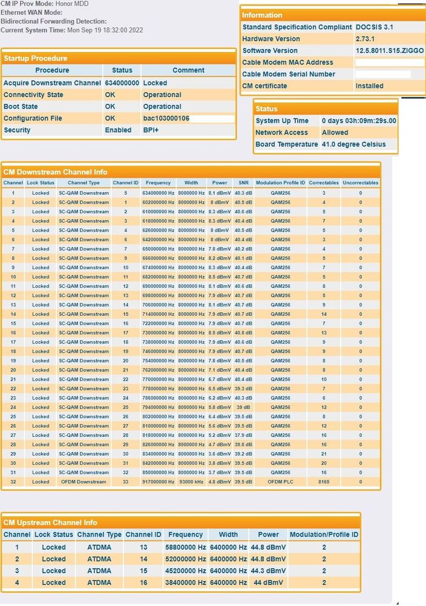
Task: Select the BPI+ security comment
Action: pyautogui.click(x=151, y=130)
